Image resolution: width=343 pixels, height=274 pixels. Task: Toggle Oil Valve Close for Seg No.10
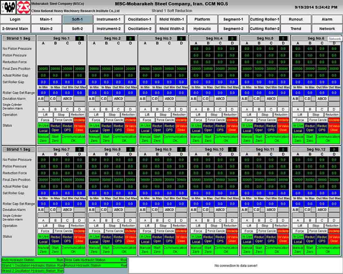232,239
